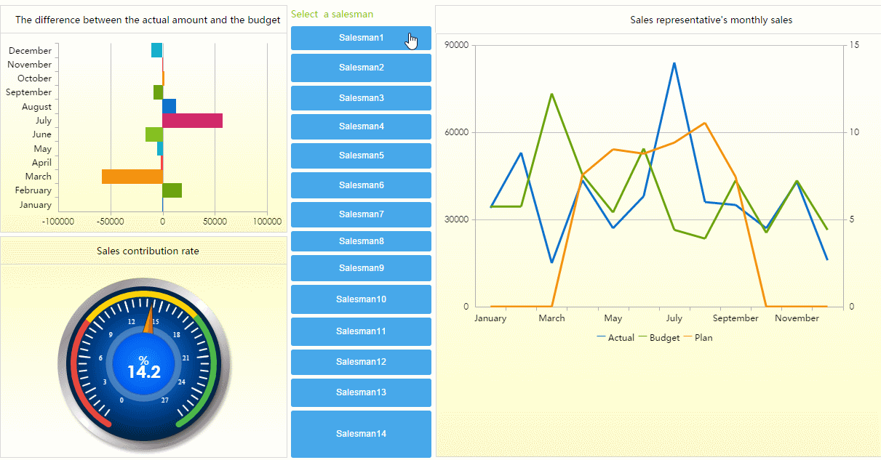This screenshot has height=460, width=881.
Task: Choose the Salesman6 button
Action: point(361,185)
